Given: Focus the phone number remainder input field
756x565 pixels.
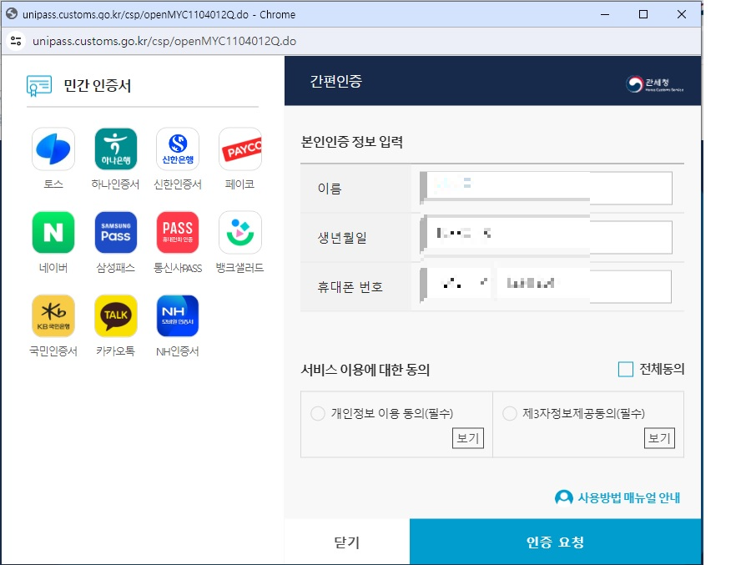Looking at the screenshot, I should point(584,286).
